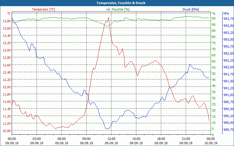Click the 12,80 temperature axis value

click(x=7, y=58)
